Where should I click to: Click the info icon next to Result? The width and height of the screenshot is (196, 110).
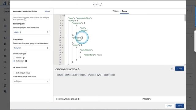24,58
